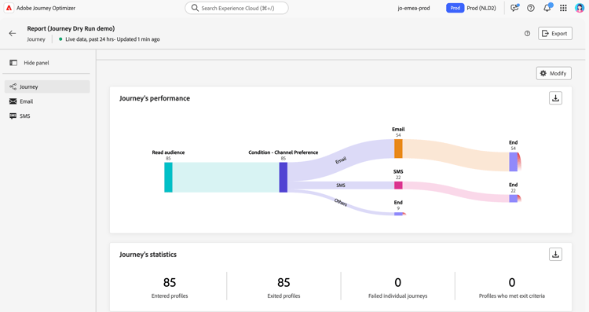Click the End node labeled 54
This screenshot has width=589, height=312.
(x=513, y=162)
